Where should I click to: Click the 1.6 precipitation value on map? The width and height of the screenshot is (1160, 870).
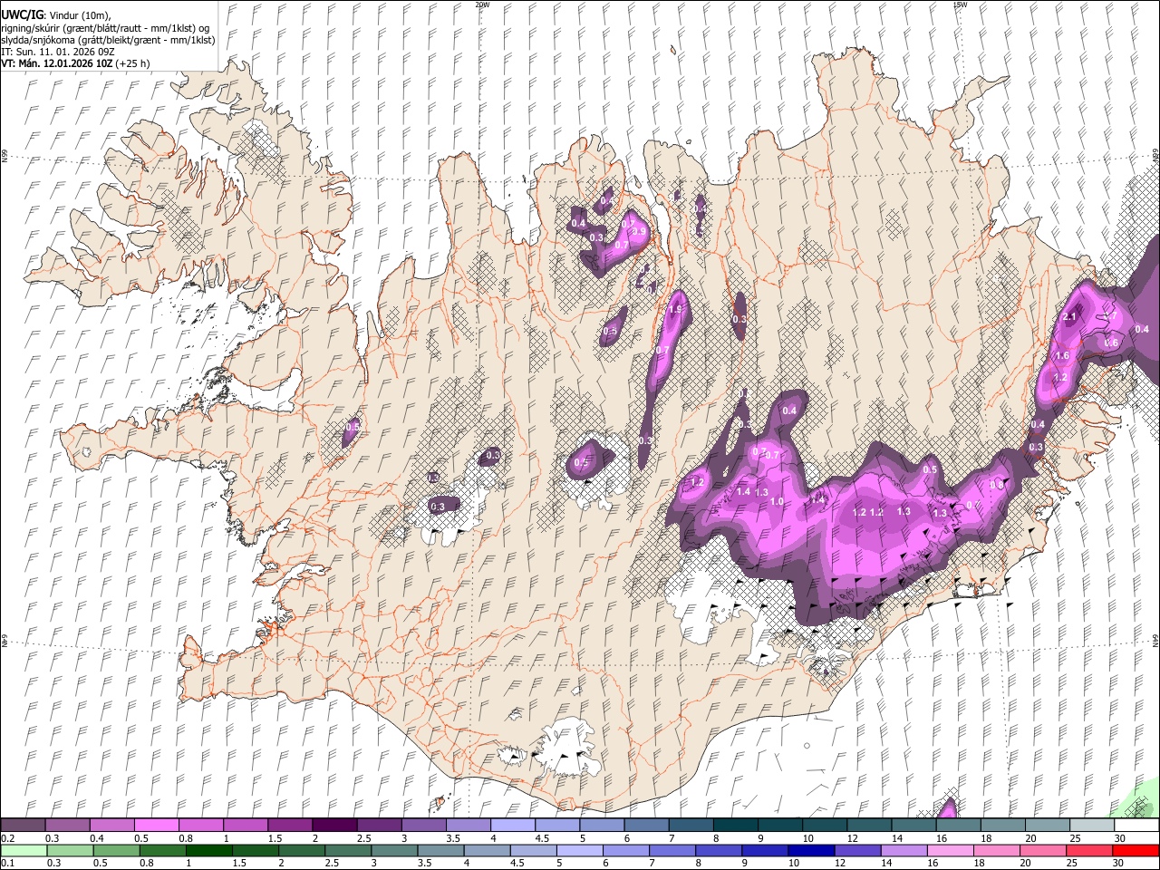[x=1062, y=356]
